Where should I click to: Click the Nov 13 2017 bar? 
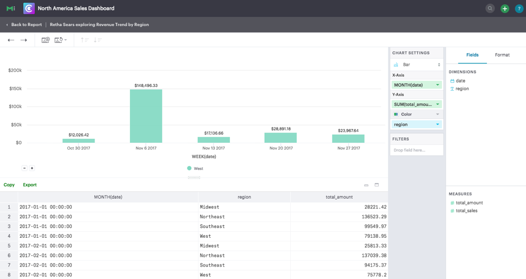[214, 139]
